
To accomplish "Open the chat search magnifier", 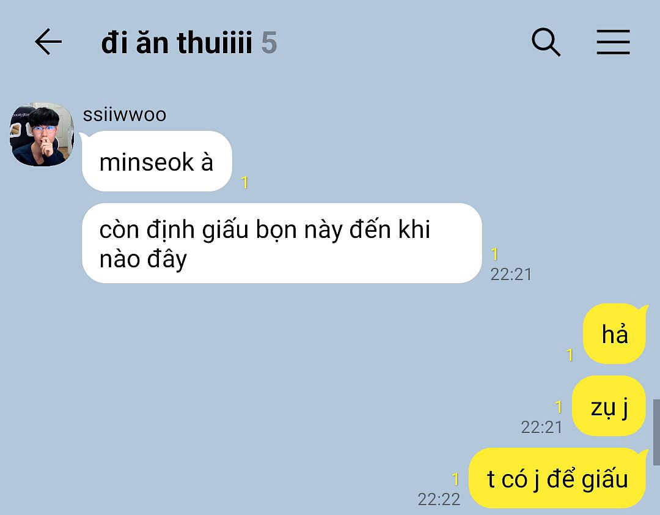I will pyautogui.click(x=546, y=42).
